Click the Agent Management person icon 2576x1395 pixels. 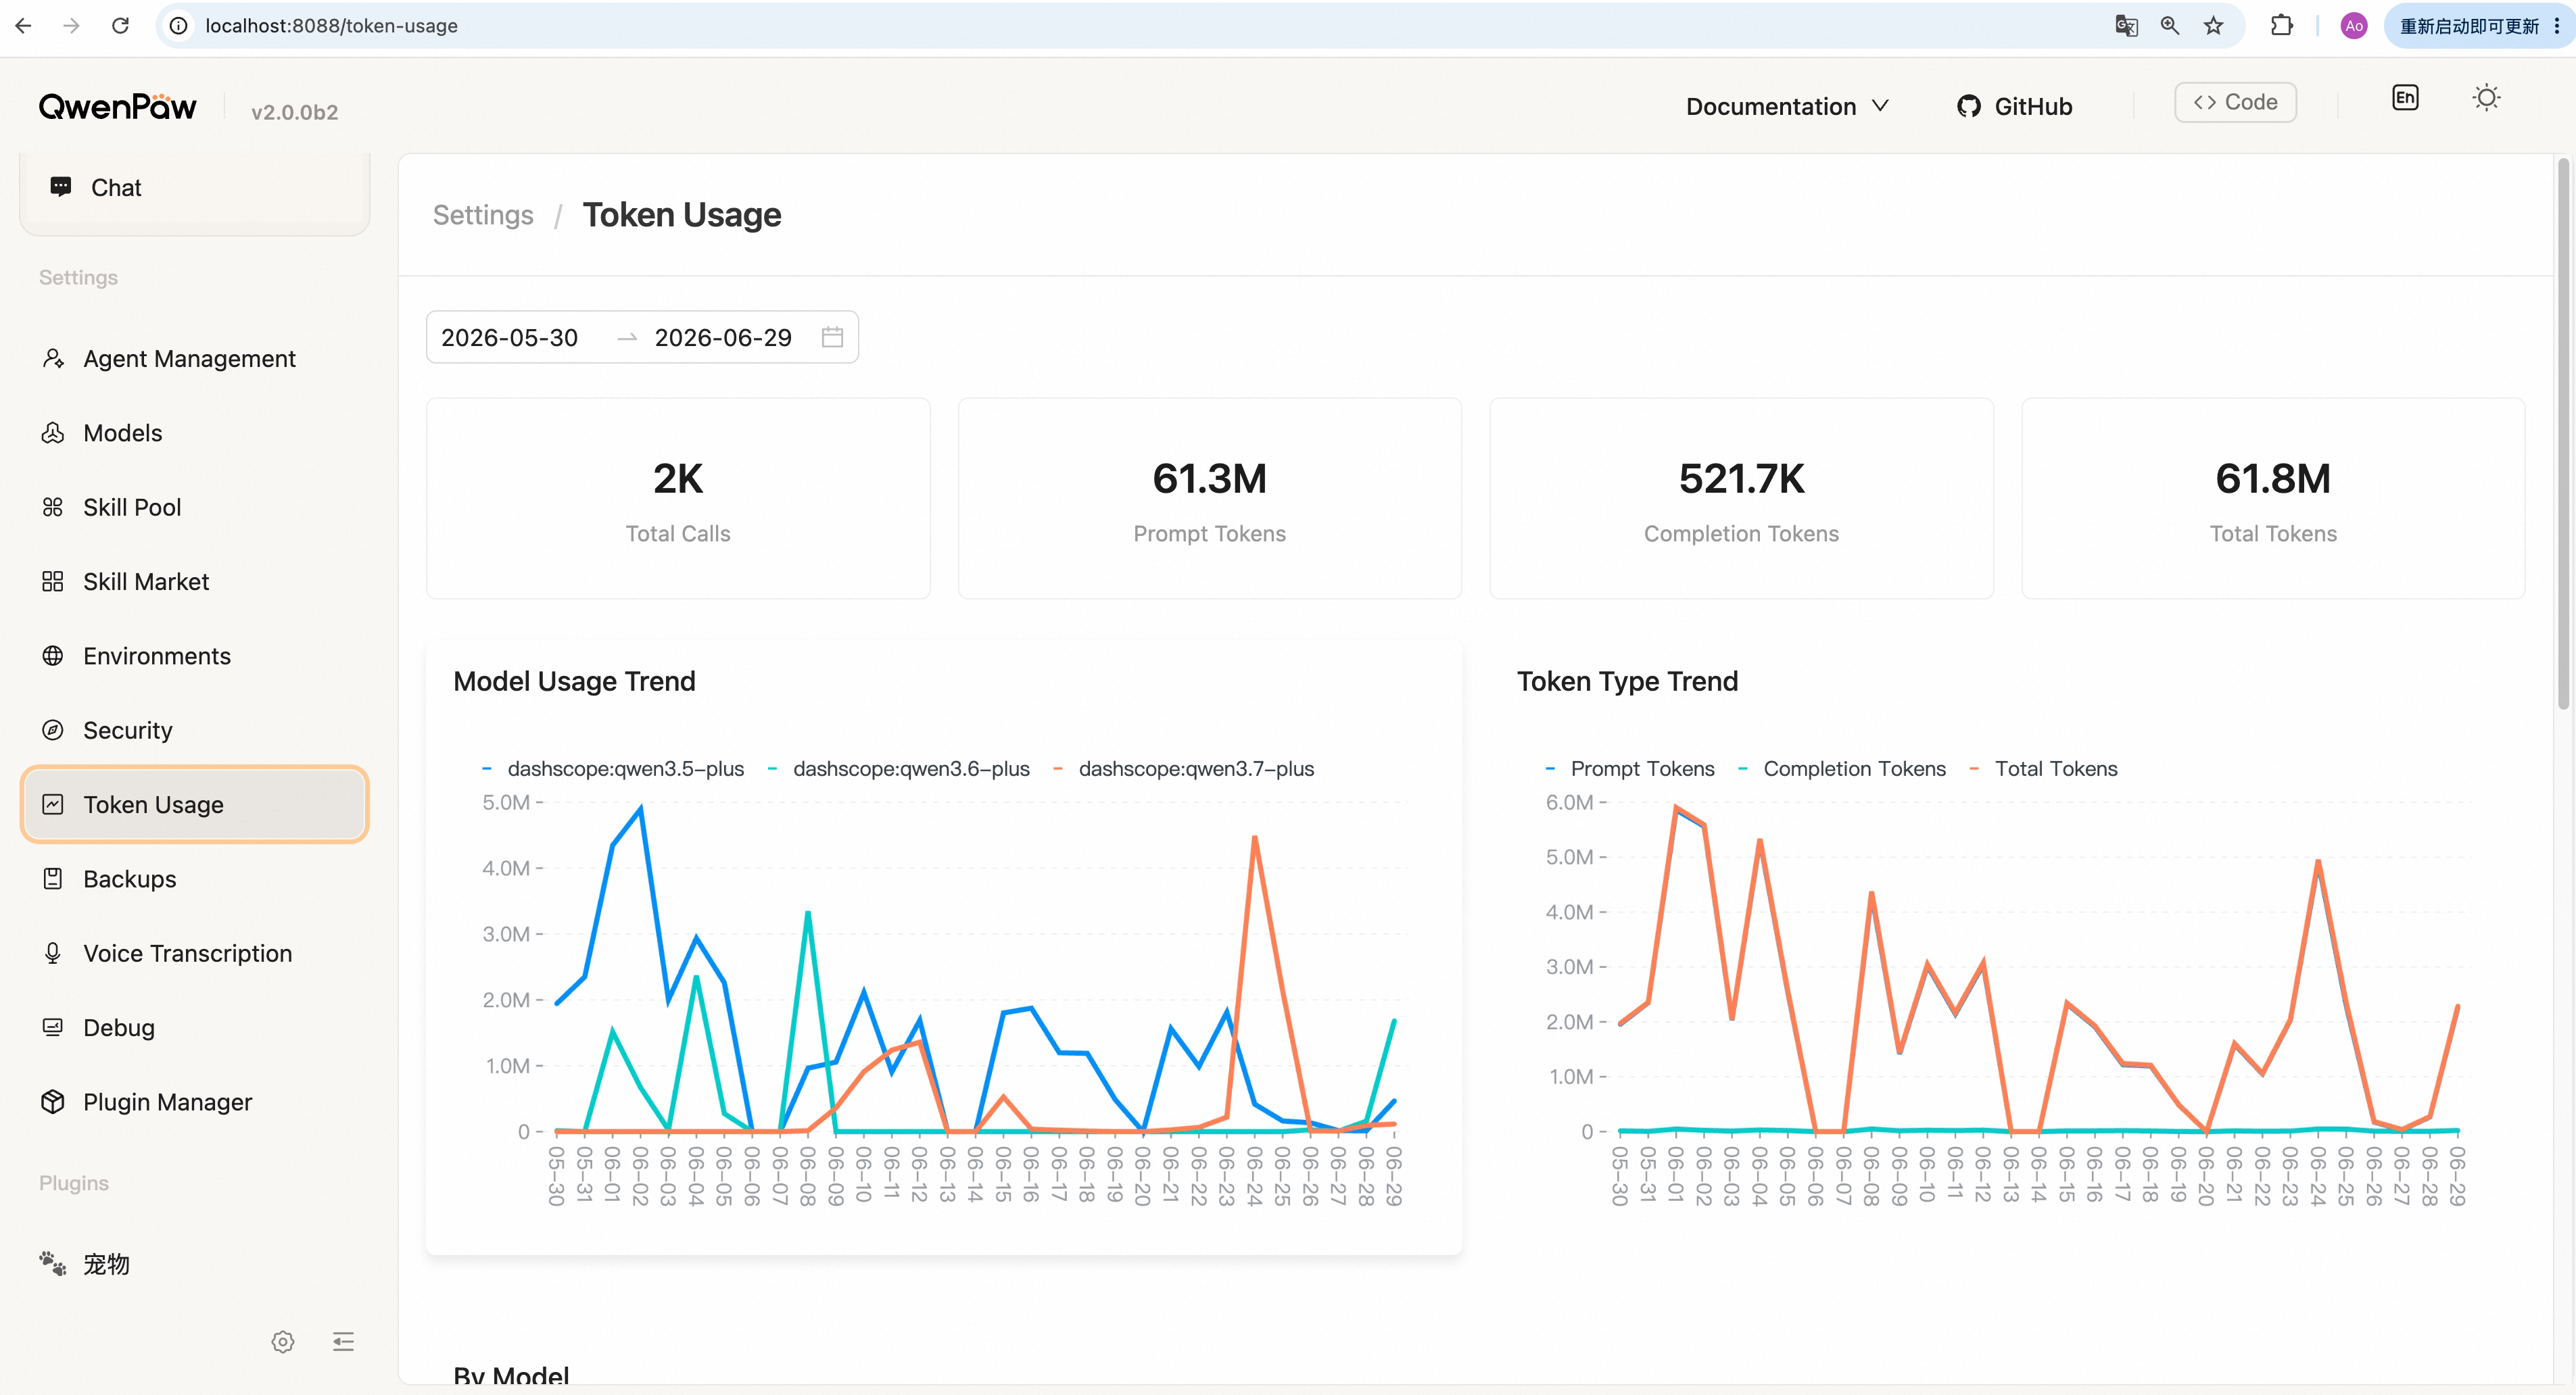coord(53,359)
